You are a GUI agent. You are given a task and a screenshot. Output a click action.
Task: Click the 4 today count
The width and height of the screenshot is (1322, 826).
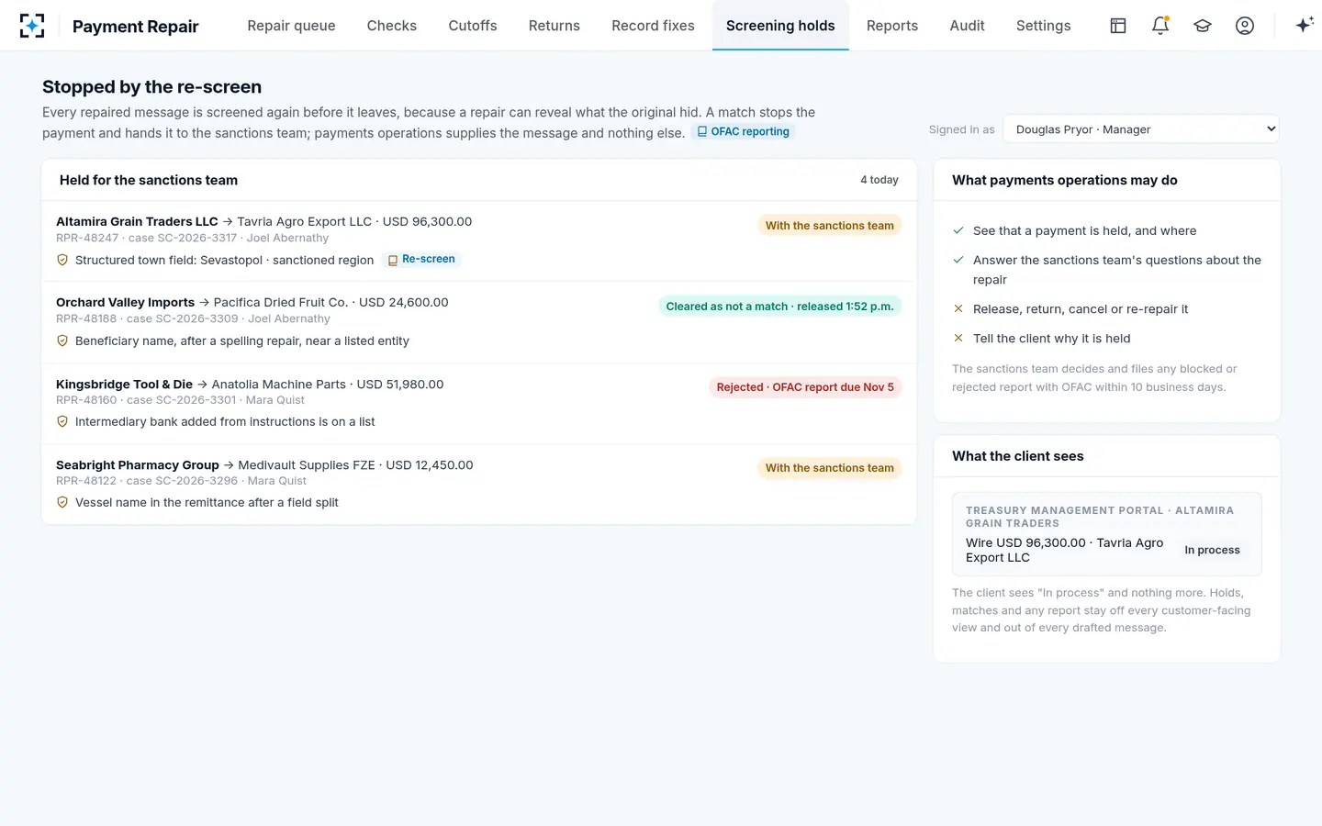click(x=879, y=180)
